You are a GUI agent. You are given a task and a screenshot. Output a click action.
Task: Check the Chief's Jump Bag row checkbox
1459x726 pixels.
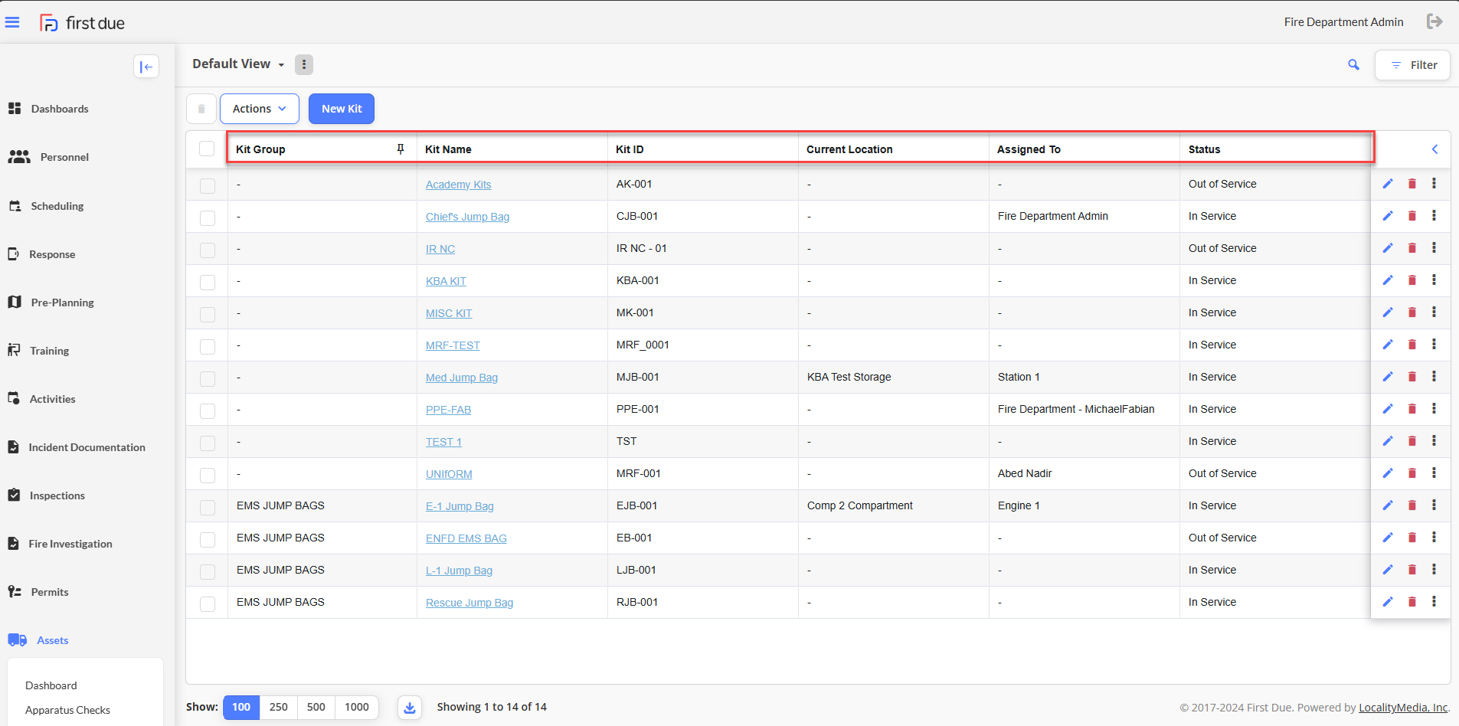tap(208, 218)
